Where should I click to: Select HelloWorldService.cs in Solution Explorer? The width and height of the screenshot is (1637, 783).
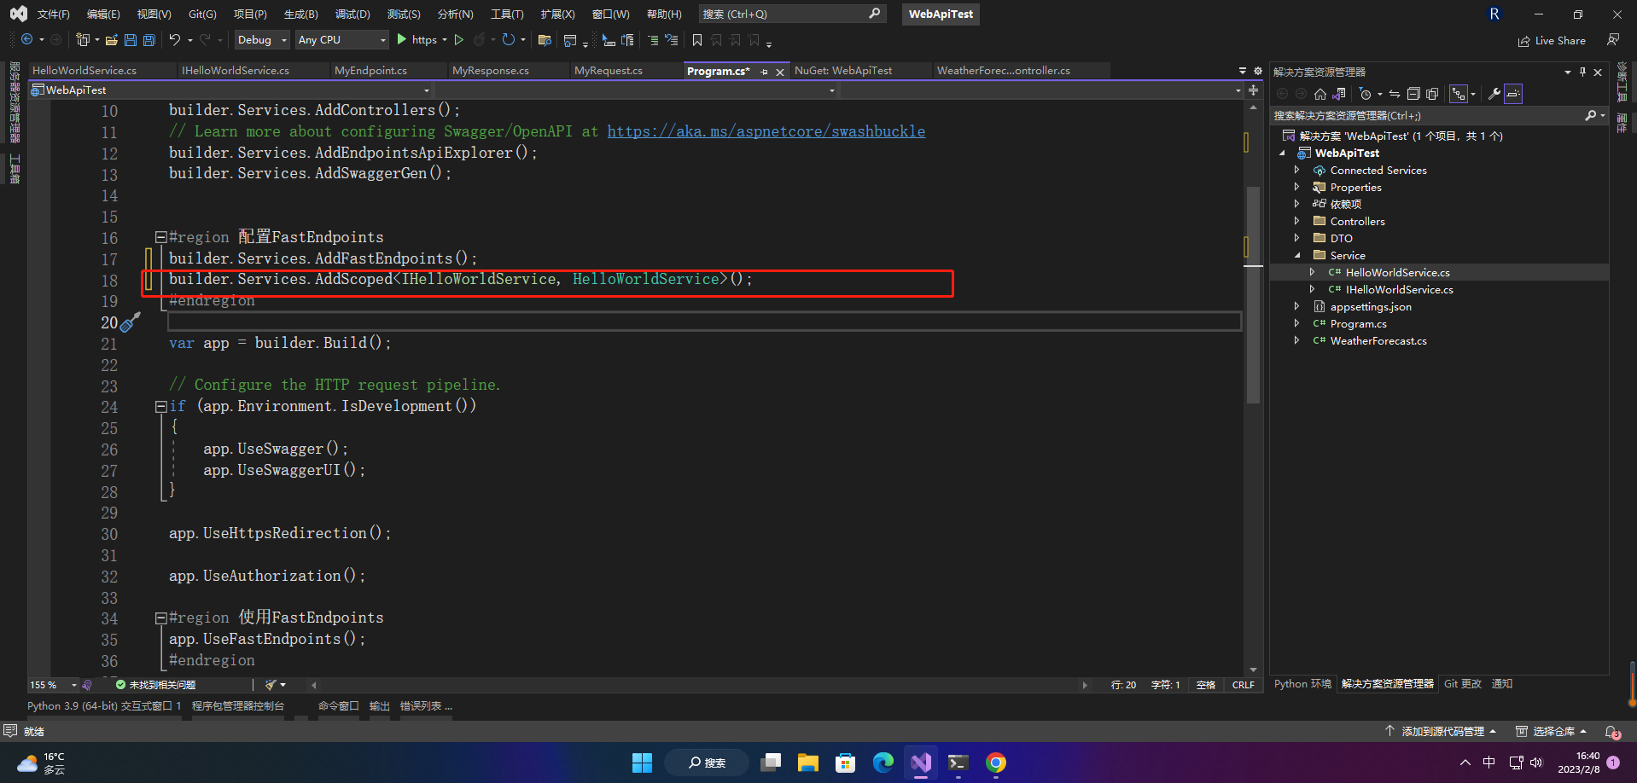(x=1397, y=273)
